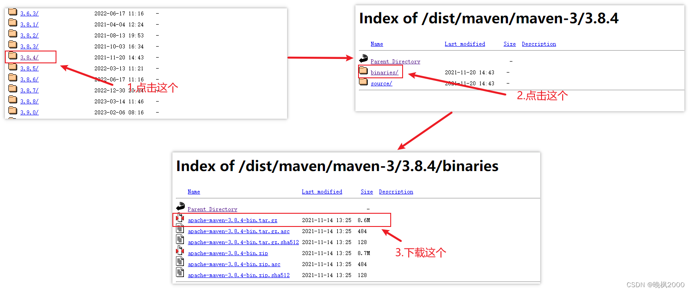Download apache-maven-3.8.4-bin.tar.gz link

(232, 220)
